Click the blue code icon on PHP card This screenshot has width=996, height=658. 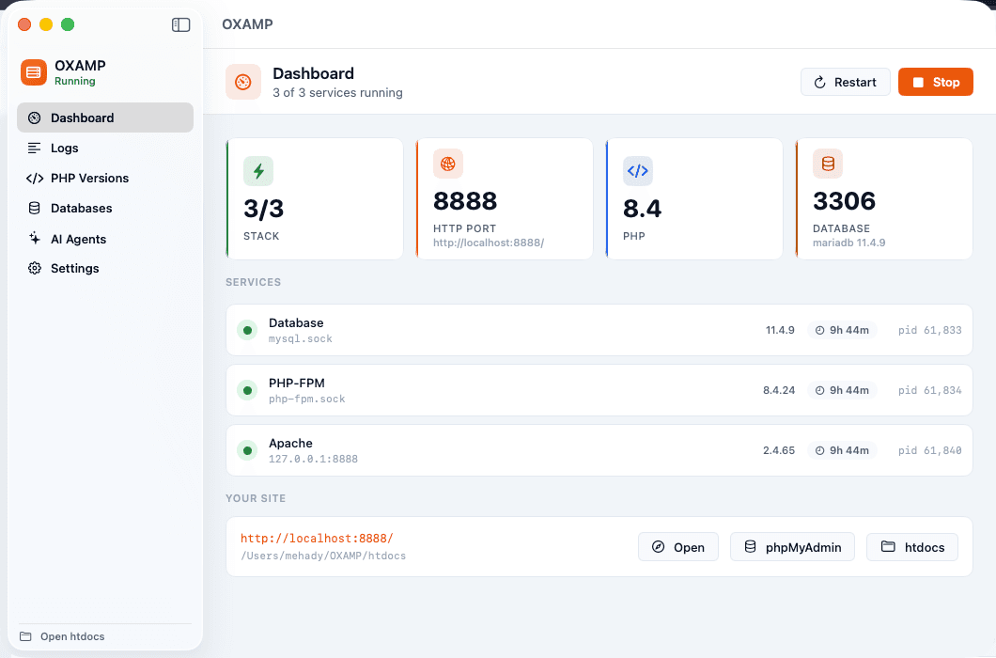[x=638, y=171]
